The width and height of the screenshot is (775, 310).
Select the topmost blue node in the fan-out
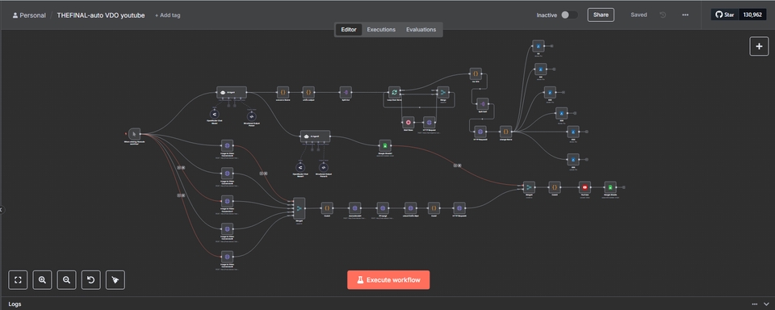[x=538, y=46]
